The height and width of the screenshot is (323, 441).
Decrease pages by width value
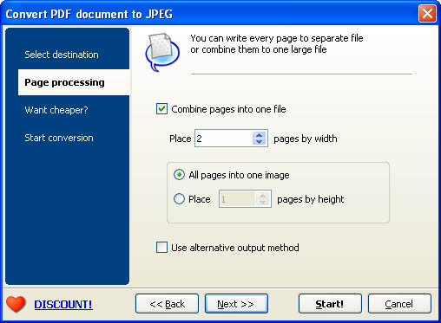[x=259, y=142]
